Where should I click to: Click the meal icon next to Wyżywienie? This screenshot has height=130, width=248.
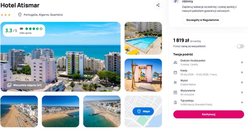175,93
